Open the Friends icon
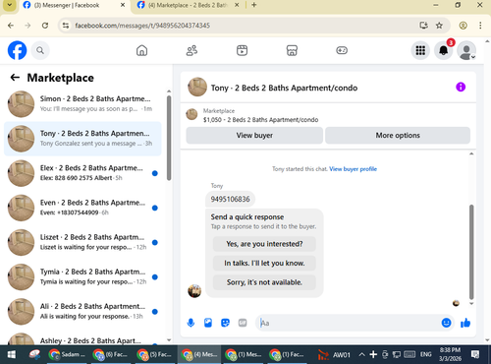Screen dimensions: 491x364 click(x=191, y=50)
